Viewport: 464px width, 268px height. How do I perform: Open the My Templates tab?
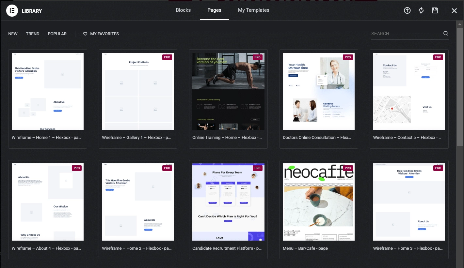tap(253, 10)
